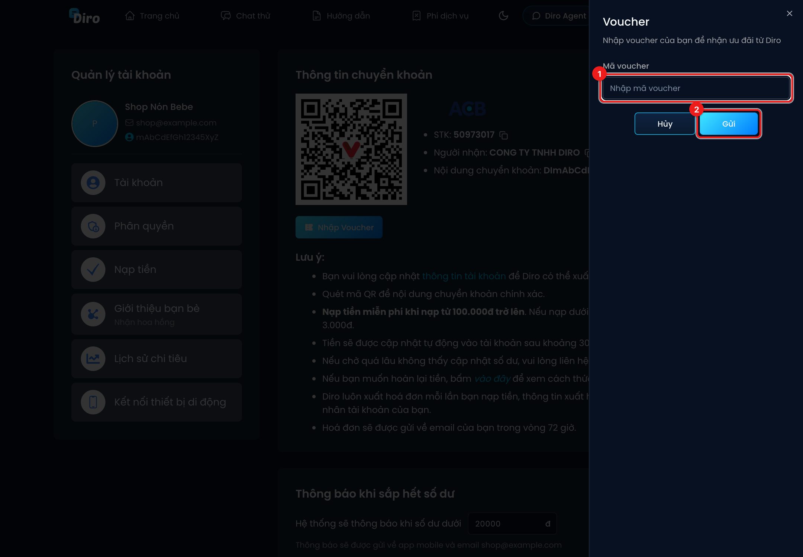Open Hướng dẫn guide page
Image resolution: width=803 pixels, height=557 pixels.
341,16
